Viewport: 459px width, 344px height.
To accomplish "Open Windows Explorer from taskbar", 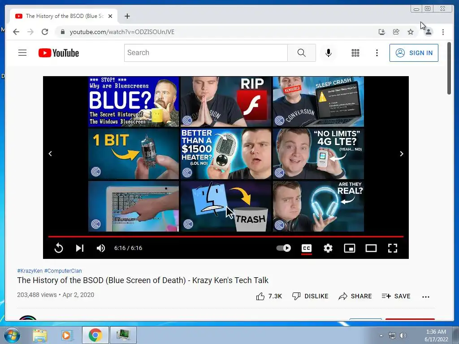I will (x=40, y=335).
